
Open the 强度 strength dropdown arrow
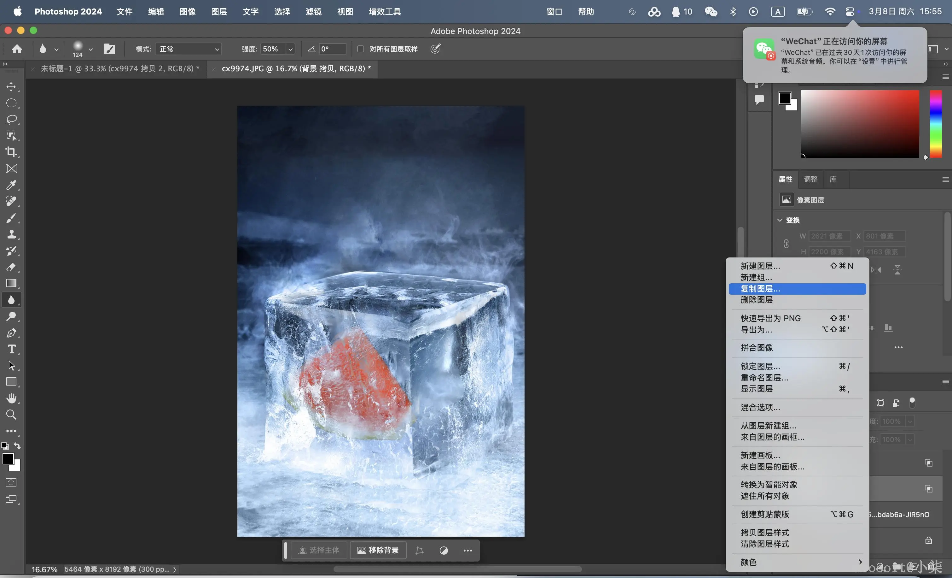291,49
